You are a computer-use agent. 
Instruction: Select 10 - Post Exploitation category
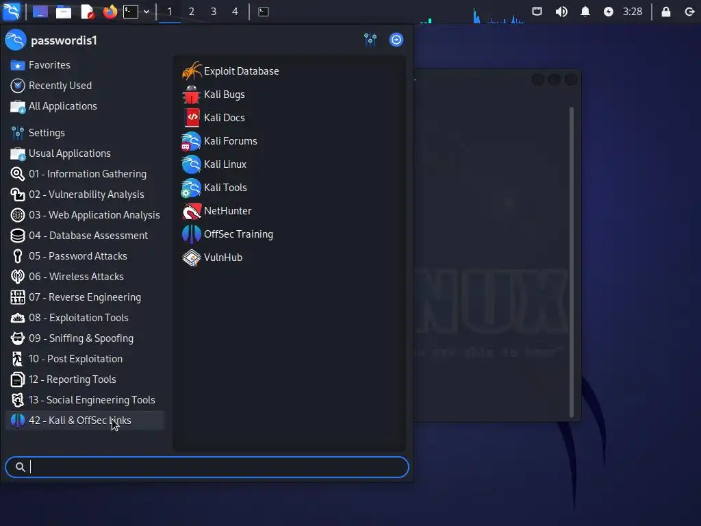tap(85, 359)
